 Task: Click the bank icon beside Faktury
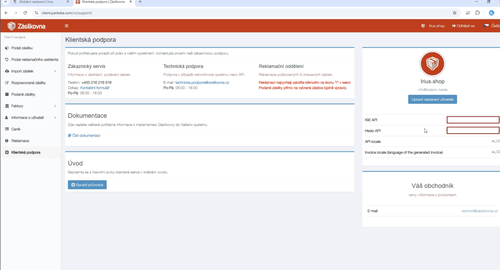coord(7,106)
